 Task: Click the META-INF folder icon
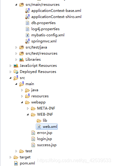[33, 109]
